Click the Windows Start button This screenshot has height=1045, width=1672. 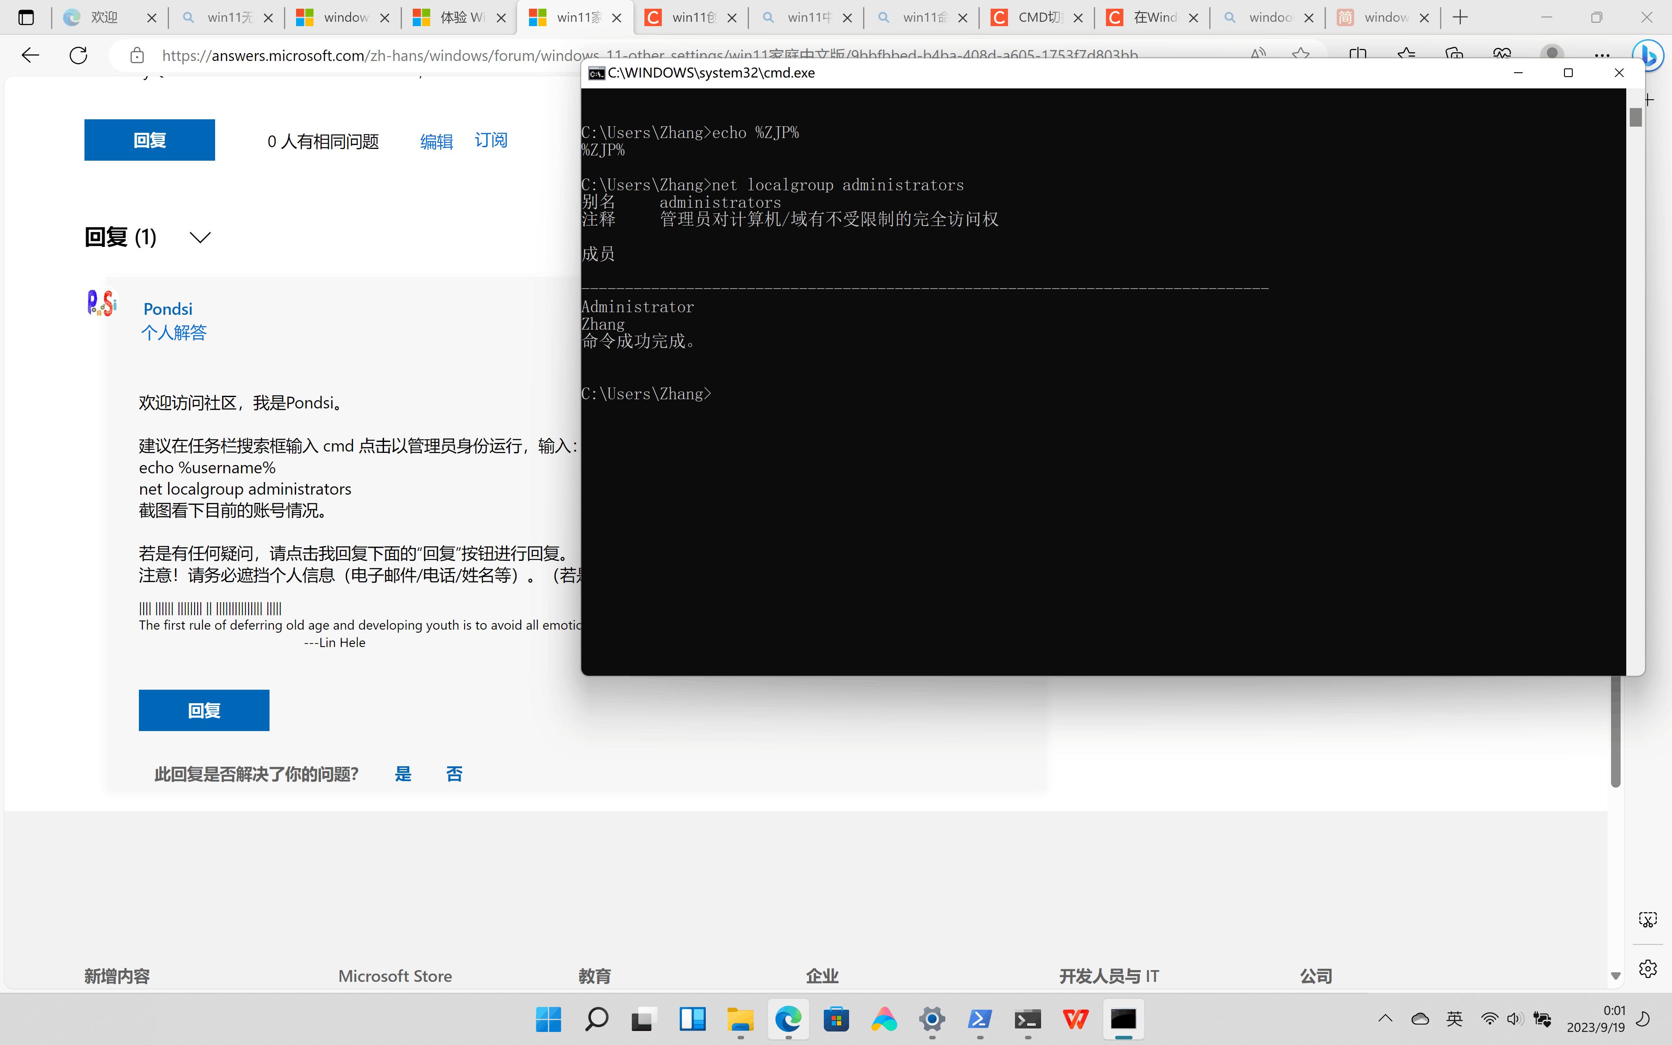[549, 1019]
